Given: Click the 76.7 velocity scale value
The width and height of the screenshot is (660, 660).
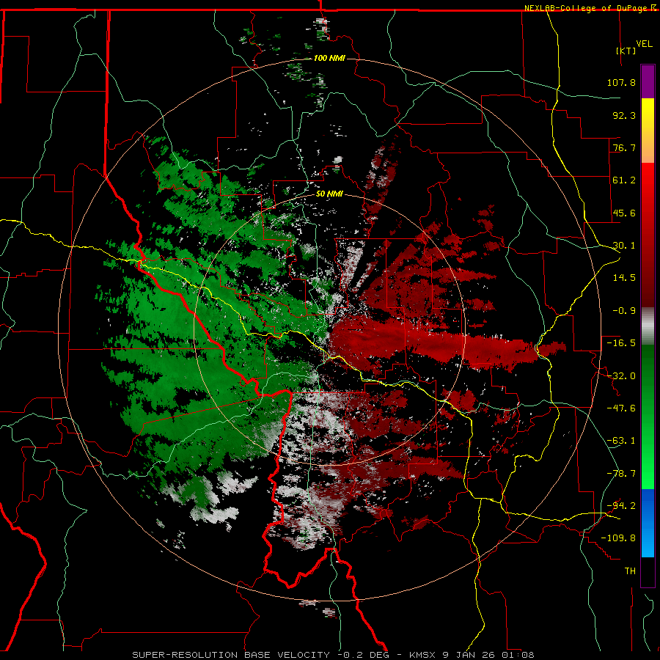Looking at the screenshot, I should [x=624, y=147].
